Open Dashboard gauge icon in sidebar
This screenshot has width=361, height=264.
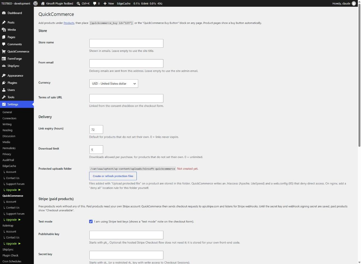[4, 13]
